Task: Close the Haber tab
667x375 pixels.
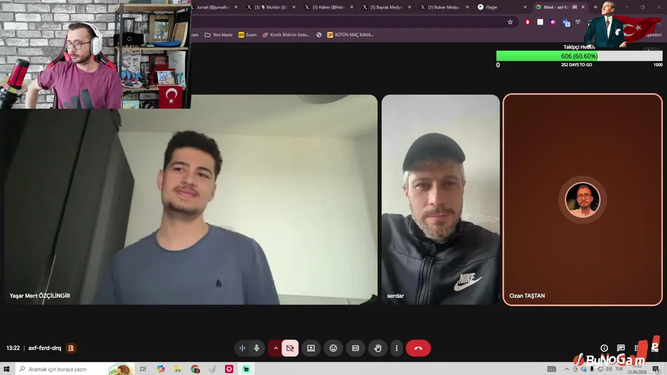Action: point(352,7)
